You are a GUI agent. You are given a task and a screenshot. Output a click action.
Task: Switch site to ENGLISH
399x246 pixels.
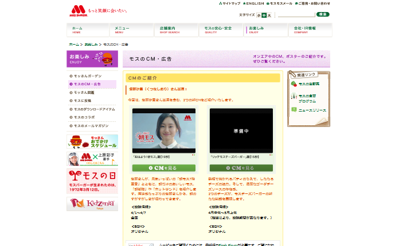click(x=253, y=3)
